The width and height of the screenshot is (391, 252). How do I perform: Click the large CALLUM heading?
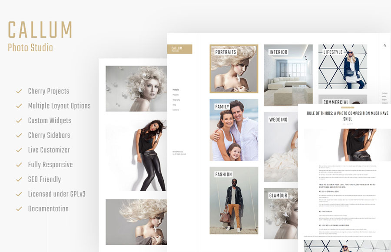point(40,30)
